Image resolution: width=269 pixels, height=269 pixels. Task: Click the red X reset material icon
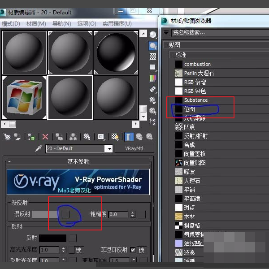pyautogui.click(x=45, y=137)
